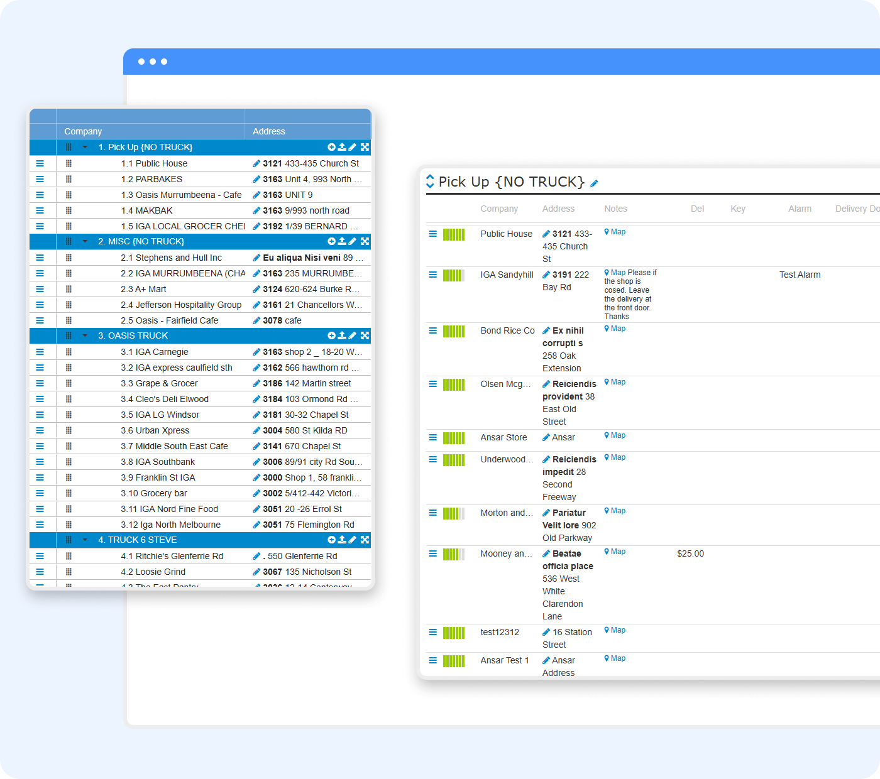Open the Map link in IGA Sandyhill row
Viewport: 880px width, 779px height.
615,273
